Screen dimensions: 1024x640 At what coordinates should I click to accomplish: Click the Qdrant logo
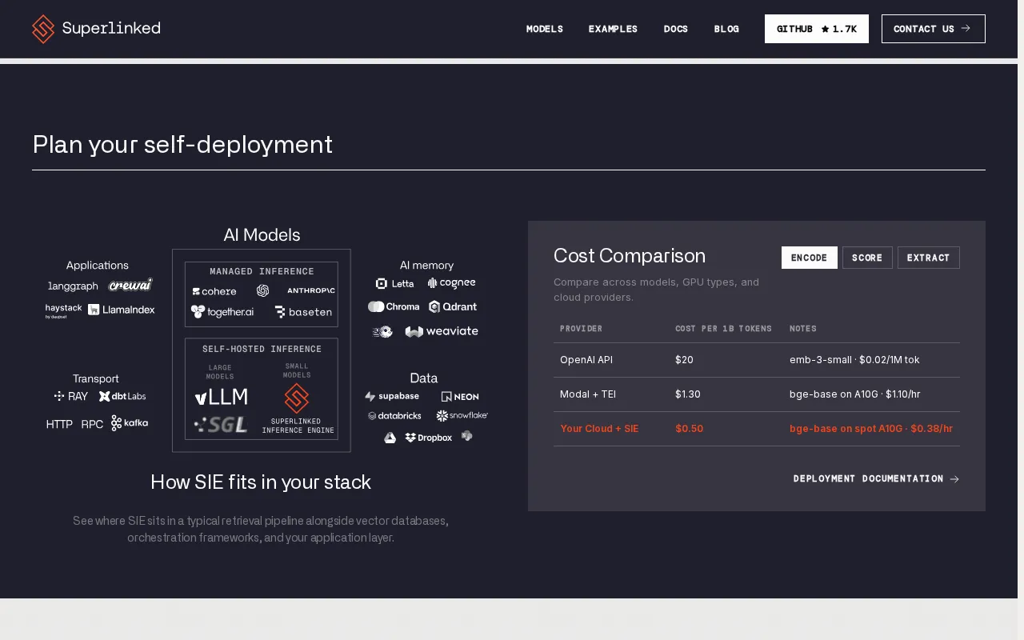point(453,306)
